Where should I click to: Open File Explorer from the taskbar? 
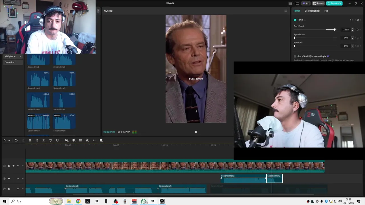[x=69, y=201]
